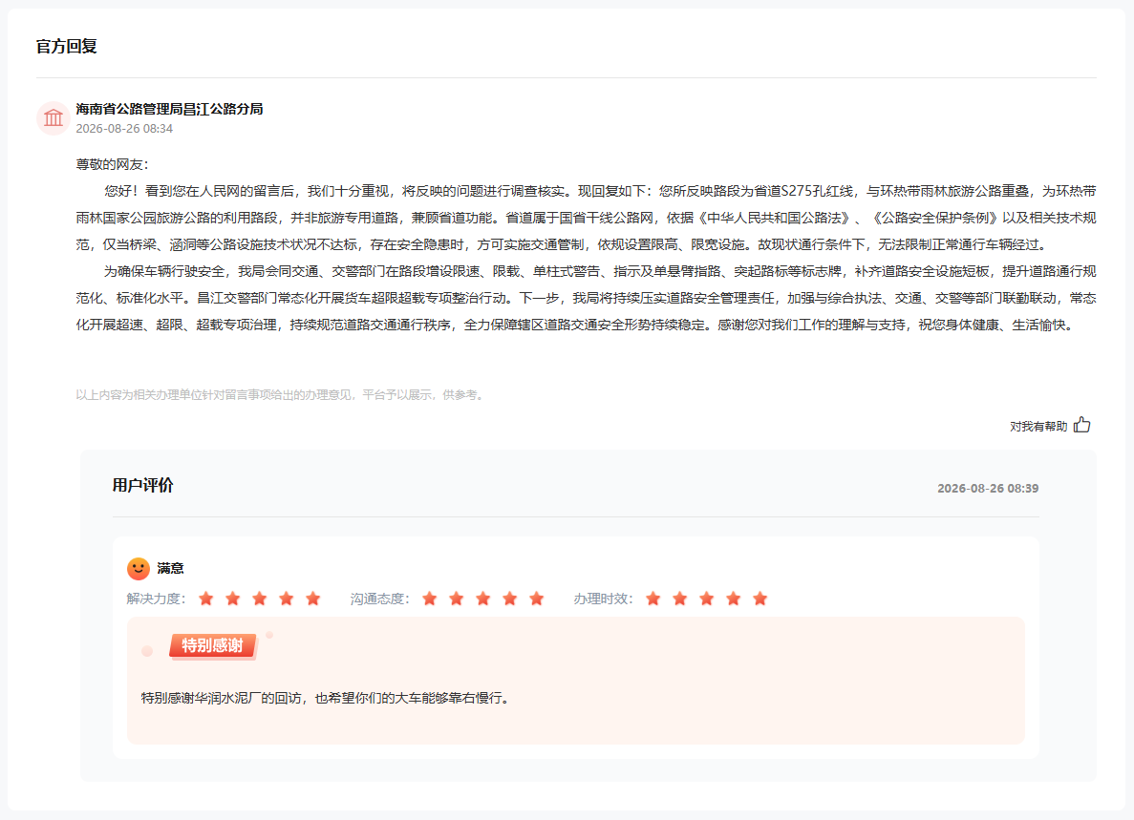
Task: Click the reply timestamp 2026-08-26 08:34
Action: point(124,129)
